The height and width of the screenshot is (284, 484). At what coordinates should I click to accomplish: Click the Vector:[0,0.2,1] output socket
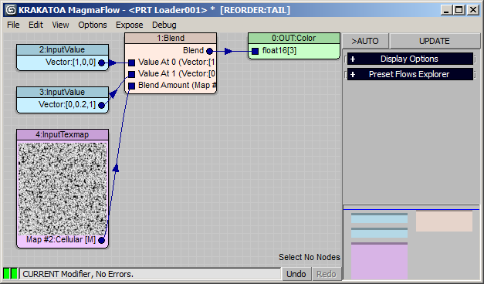point(101,105)
